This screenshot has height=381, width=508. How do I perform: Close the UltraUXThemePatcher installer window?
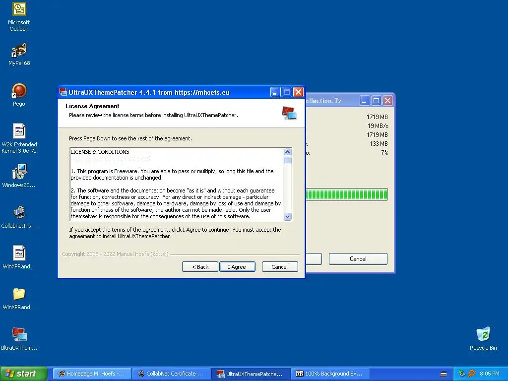298,92
